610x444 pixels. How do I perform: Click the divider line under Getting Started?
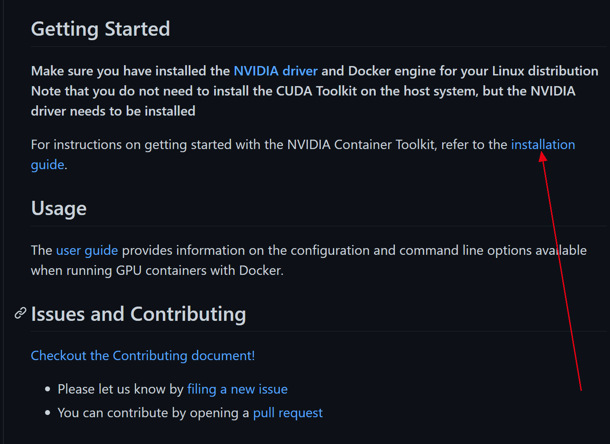(x=312, y=45)
